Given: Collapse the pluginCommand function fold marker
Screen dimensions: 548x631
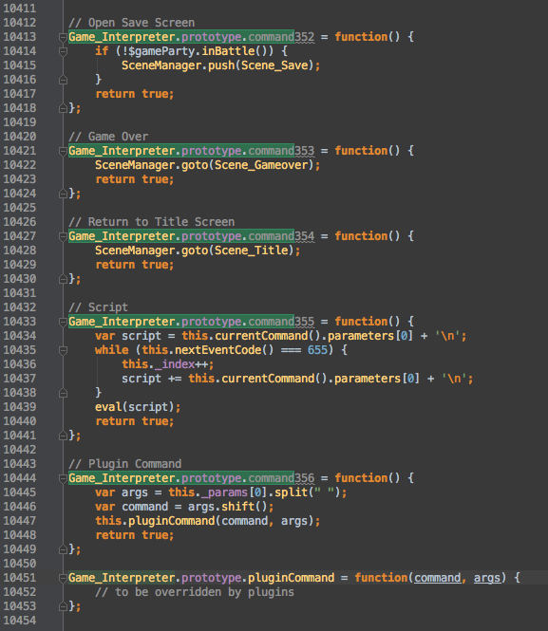Looking at the screenshot, I should tap(63, 578).
